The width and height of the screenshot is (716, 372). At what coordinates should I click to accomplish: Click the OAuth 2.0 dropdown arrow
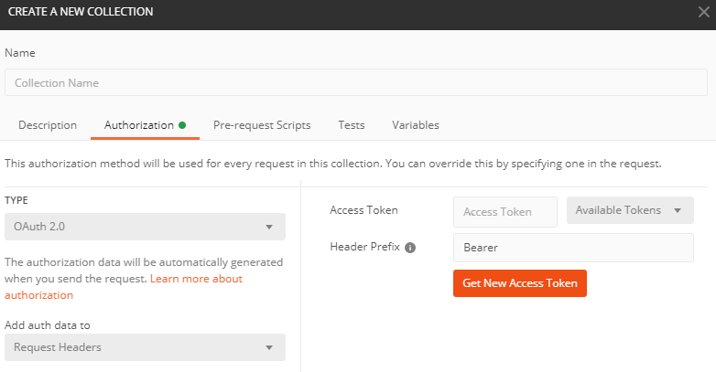(269, 227)
